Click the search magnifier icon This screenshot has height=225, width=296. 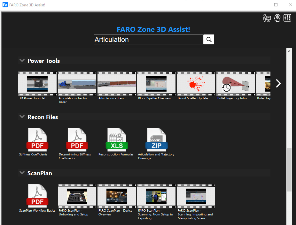[209, 39]
